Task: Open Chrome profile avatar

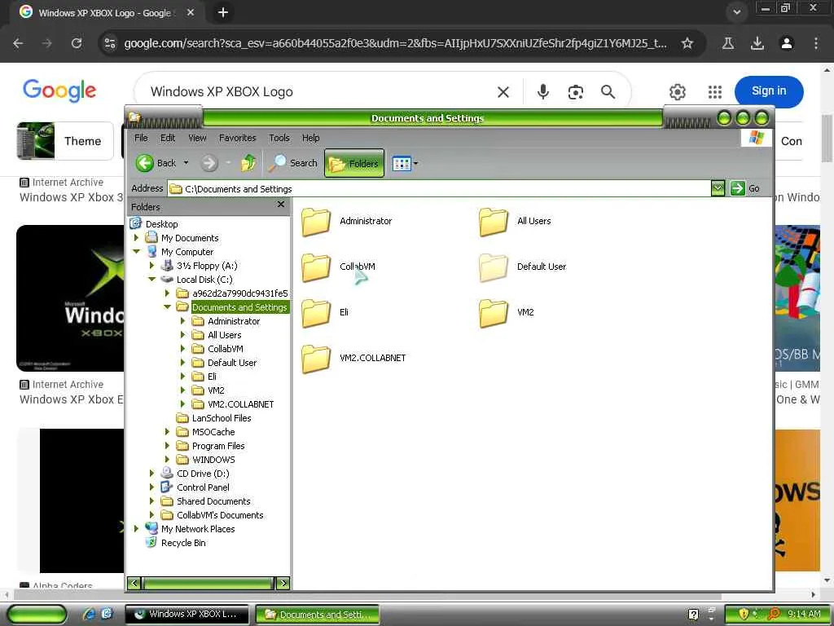Action: pyautogui.click(x=787, y=43)
